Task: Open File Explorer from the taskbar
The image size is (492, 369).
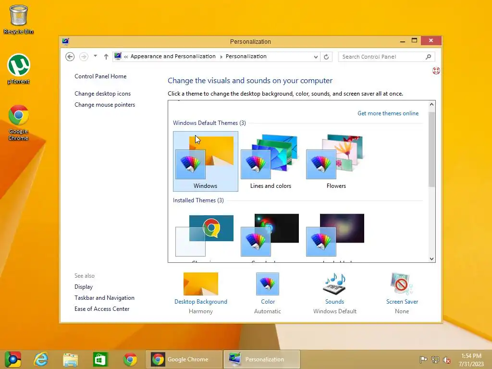Action: [71, 359]
